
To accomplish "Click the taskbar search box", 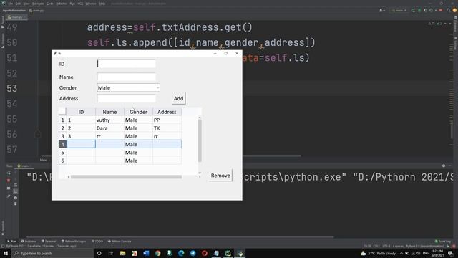I will (x=52, y=253).
